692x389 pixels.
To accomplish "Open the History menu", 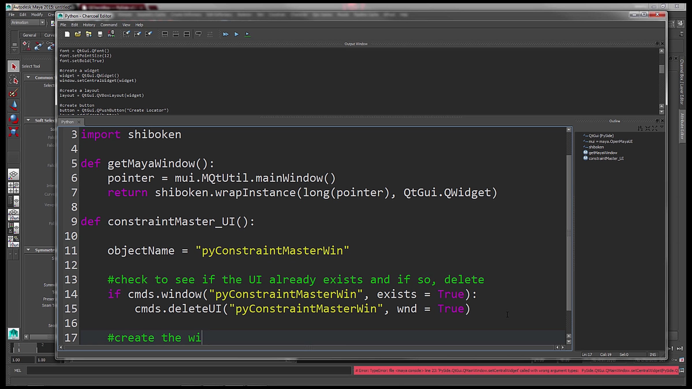I will pyautogui.click(x=89, y=25).
